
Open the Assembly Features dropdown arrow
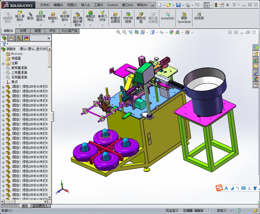[x=90, y=25]
